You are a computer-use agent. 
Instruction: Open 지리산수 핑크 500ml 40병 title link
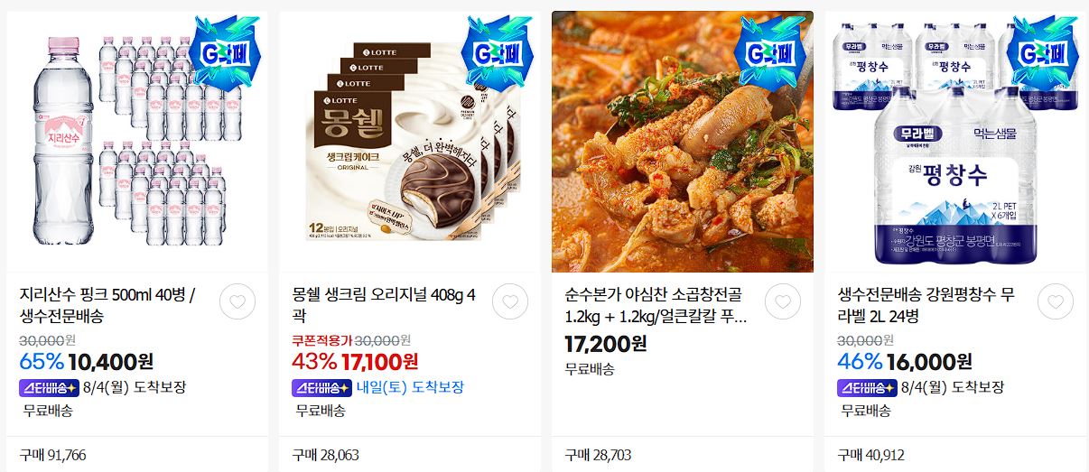[x=107, y=306]
